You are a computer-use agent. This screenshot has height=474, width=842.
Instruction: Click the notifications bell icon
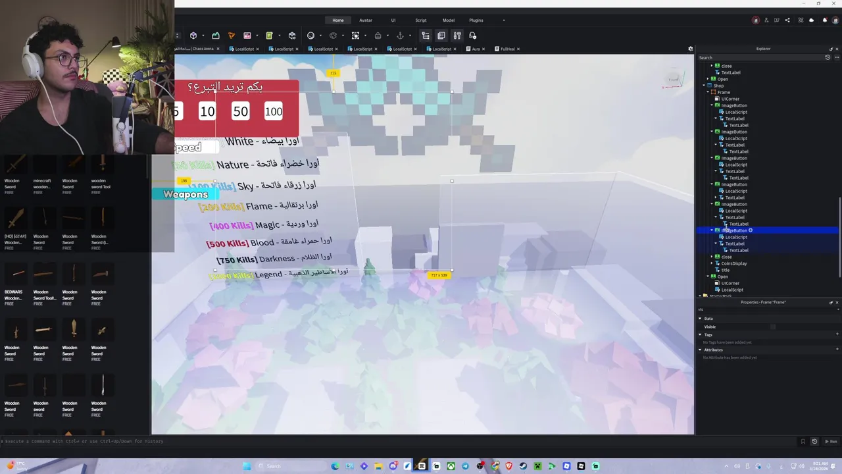pyautogui.click(x=825, y=20)
